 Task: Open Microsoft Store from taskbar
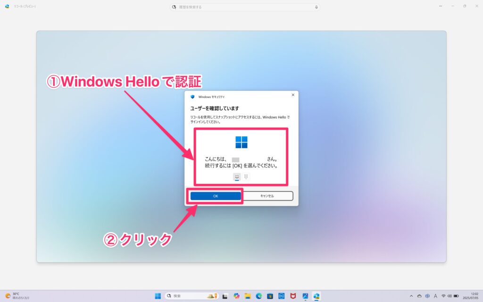click(x=270, y=296)
